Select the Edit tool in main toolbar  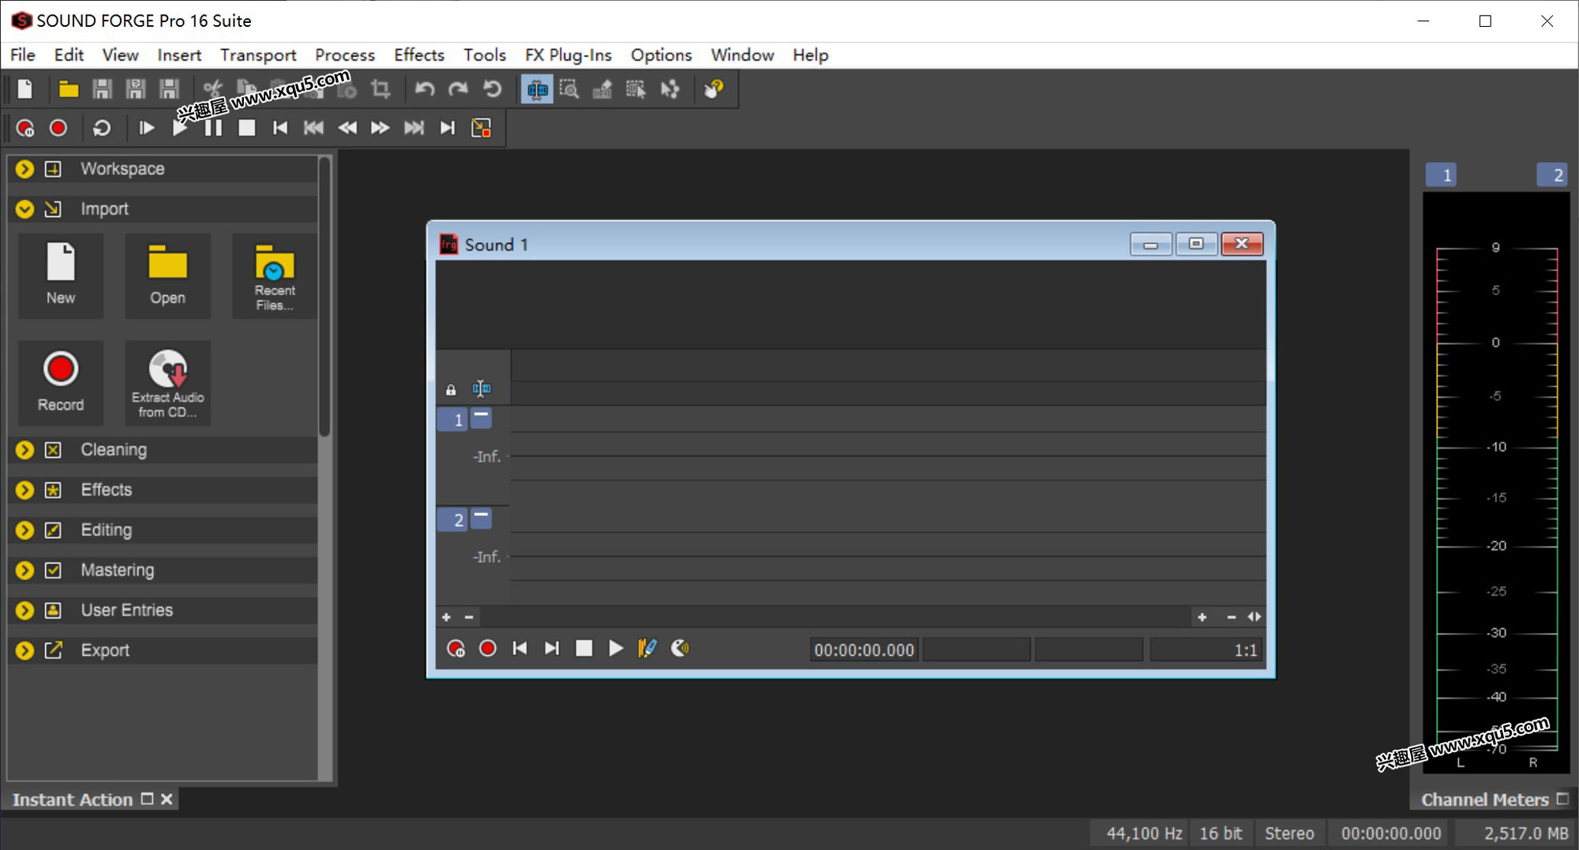point(537,89)
